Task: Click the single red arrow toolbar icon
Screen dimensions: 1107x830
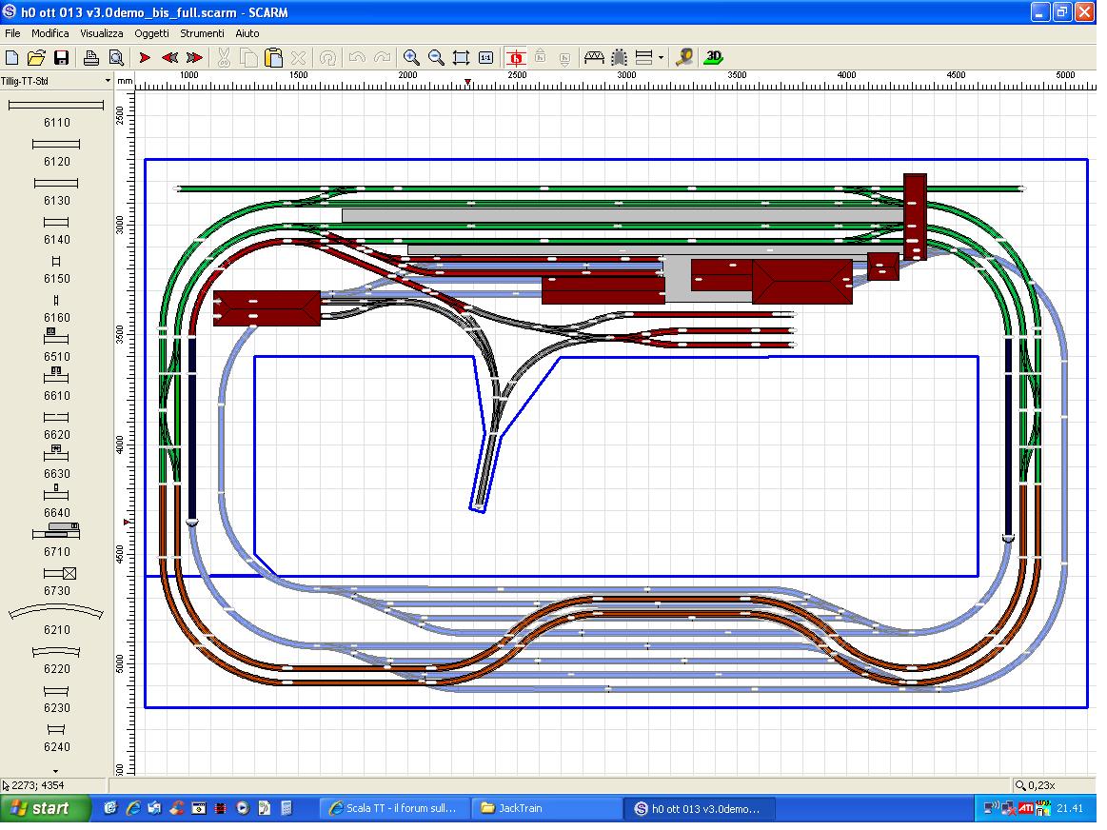Action: tap(145, 58)
